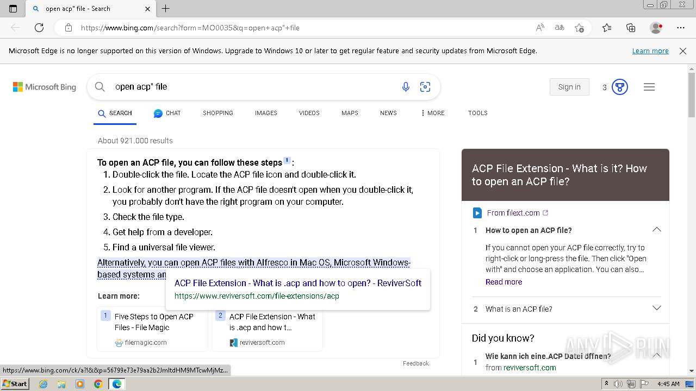
Task: Open the Windows Start menu
Action: point(15,383)
